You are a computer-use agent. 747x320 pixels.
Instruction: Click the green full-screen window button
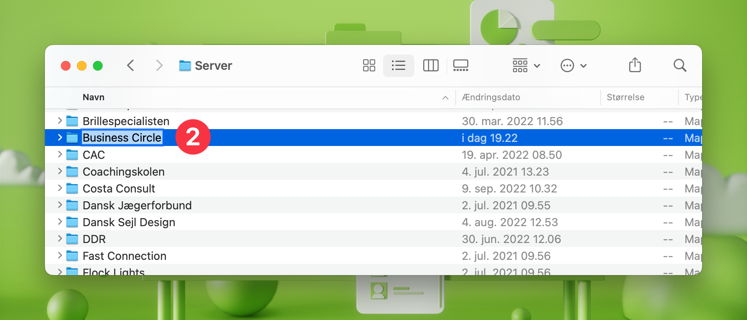pyautogui.click(x=98, y=66)
